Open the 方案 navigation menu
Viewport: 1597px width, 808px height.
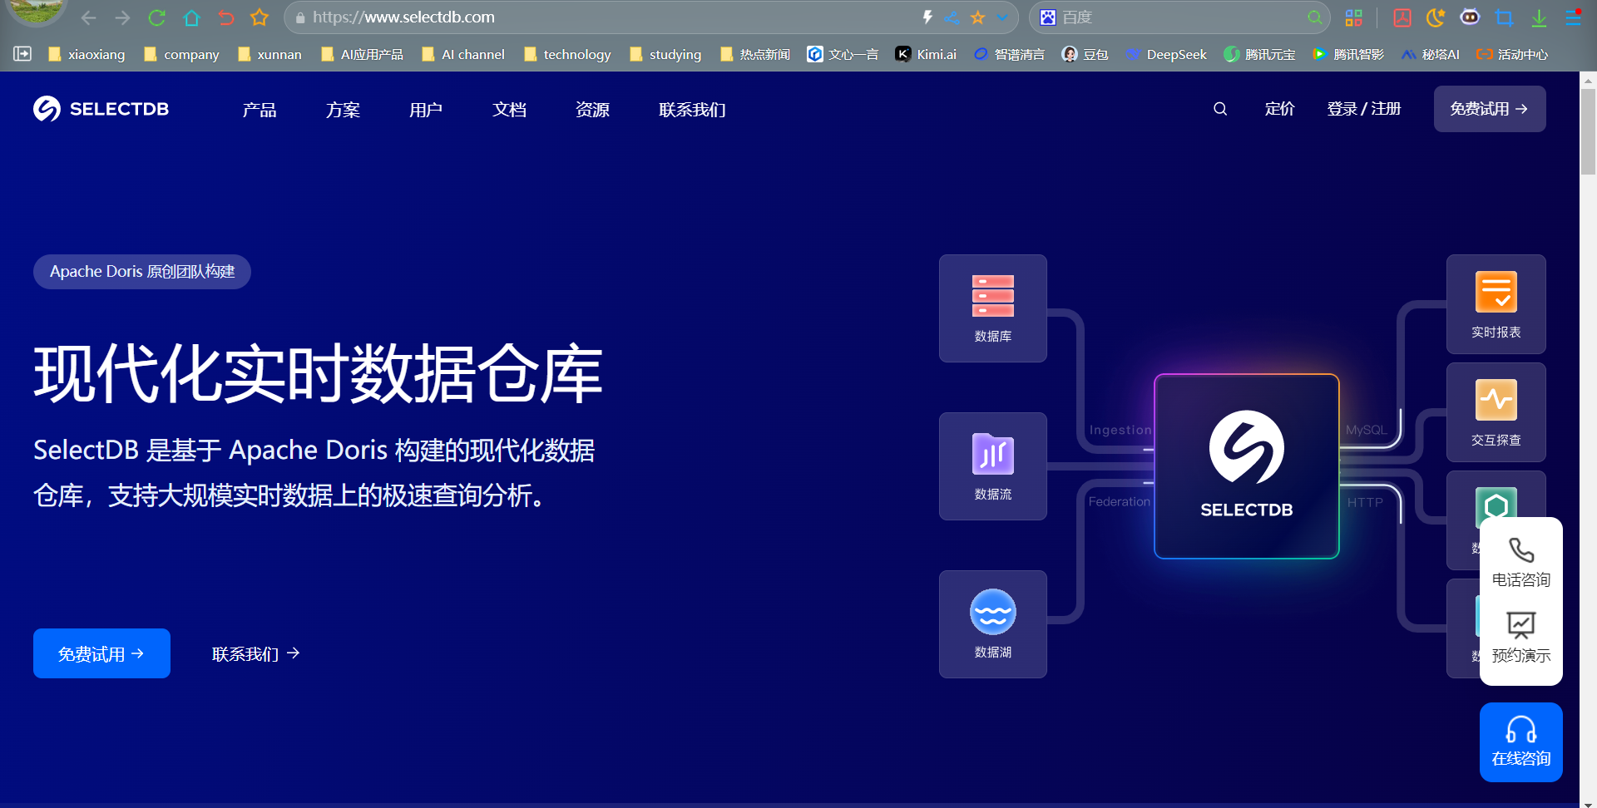[x=343, y=110]
